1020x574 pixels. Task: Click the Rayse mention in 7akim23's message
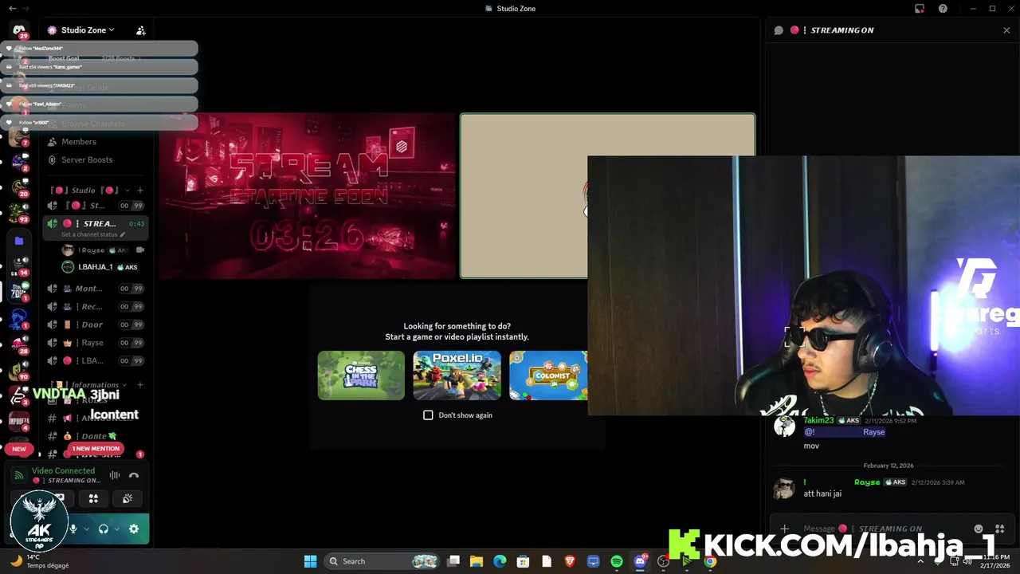coord(845,432)
